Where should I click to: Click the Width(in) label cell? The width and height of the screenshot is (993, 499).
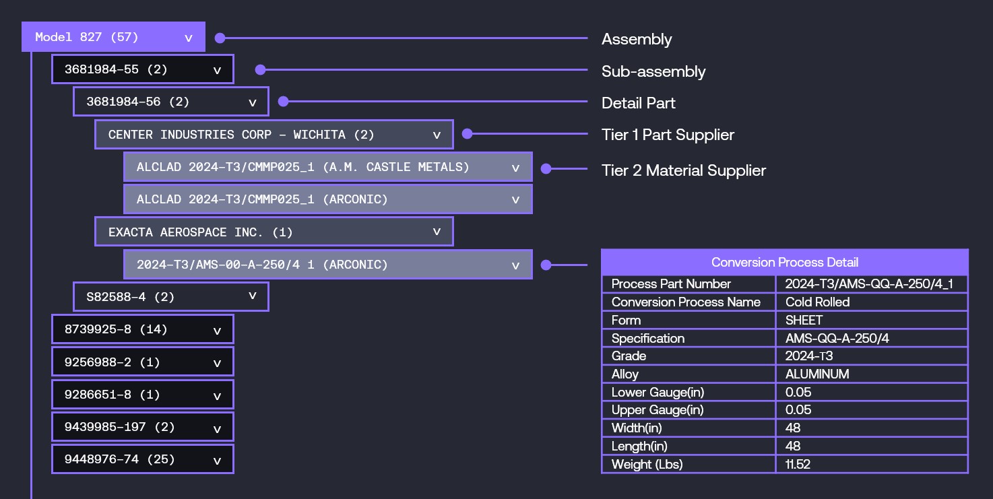click(688, 428)
